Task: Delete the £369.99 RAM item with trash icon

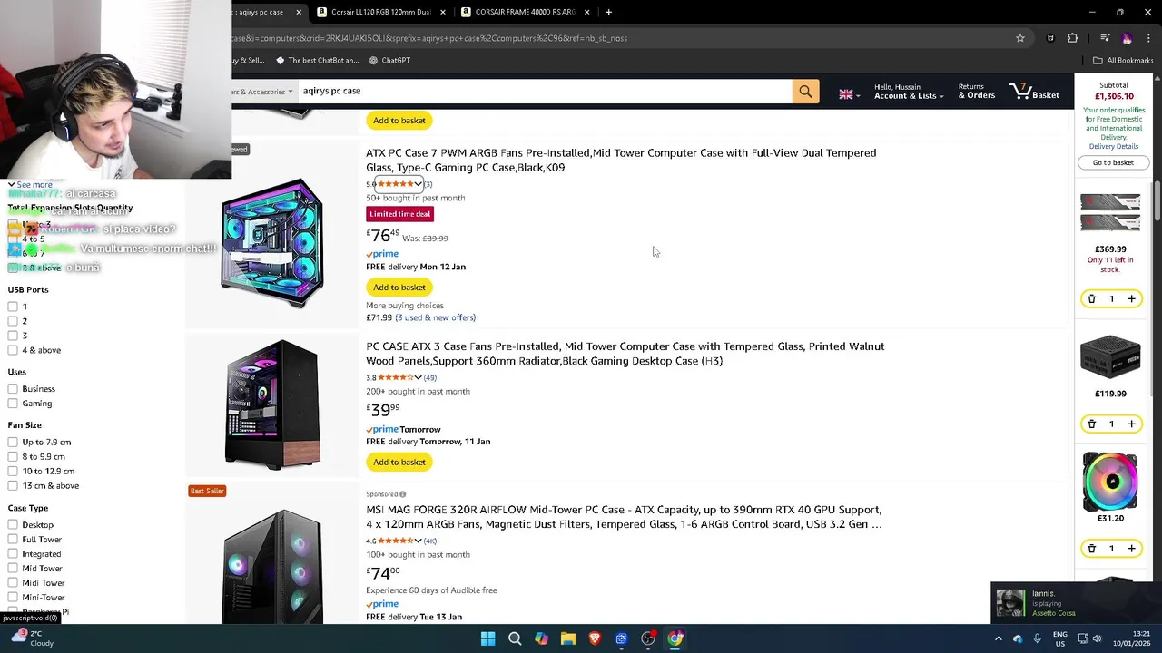Action: [1092, 298]
